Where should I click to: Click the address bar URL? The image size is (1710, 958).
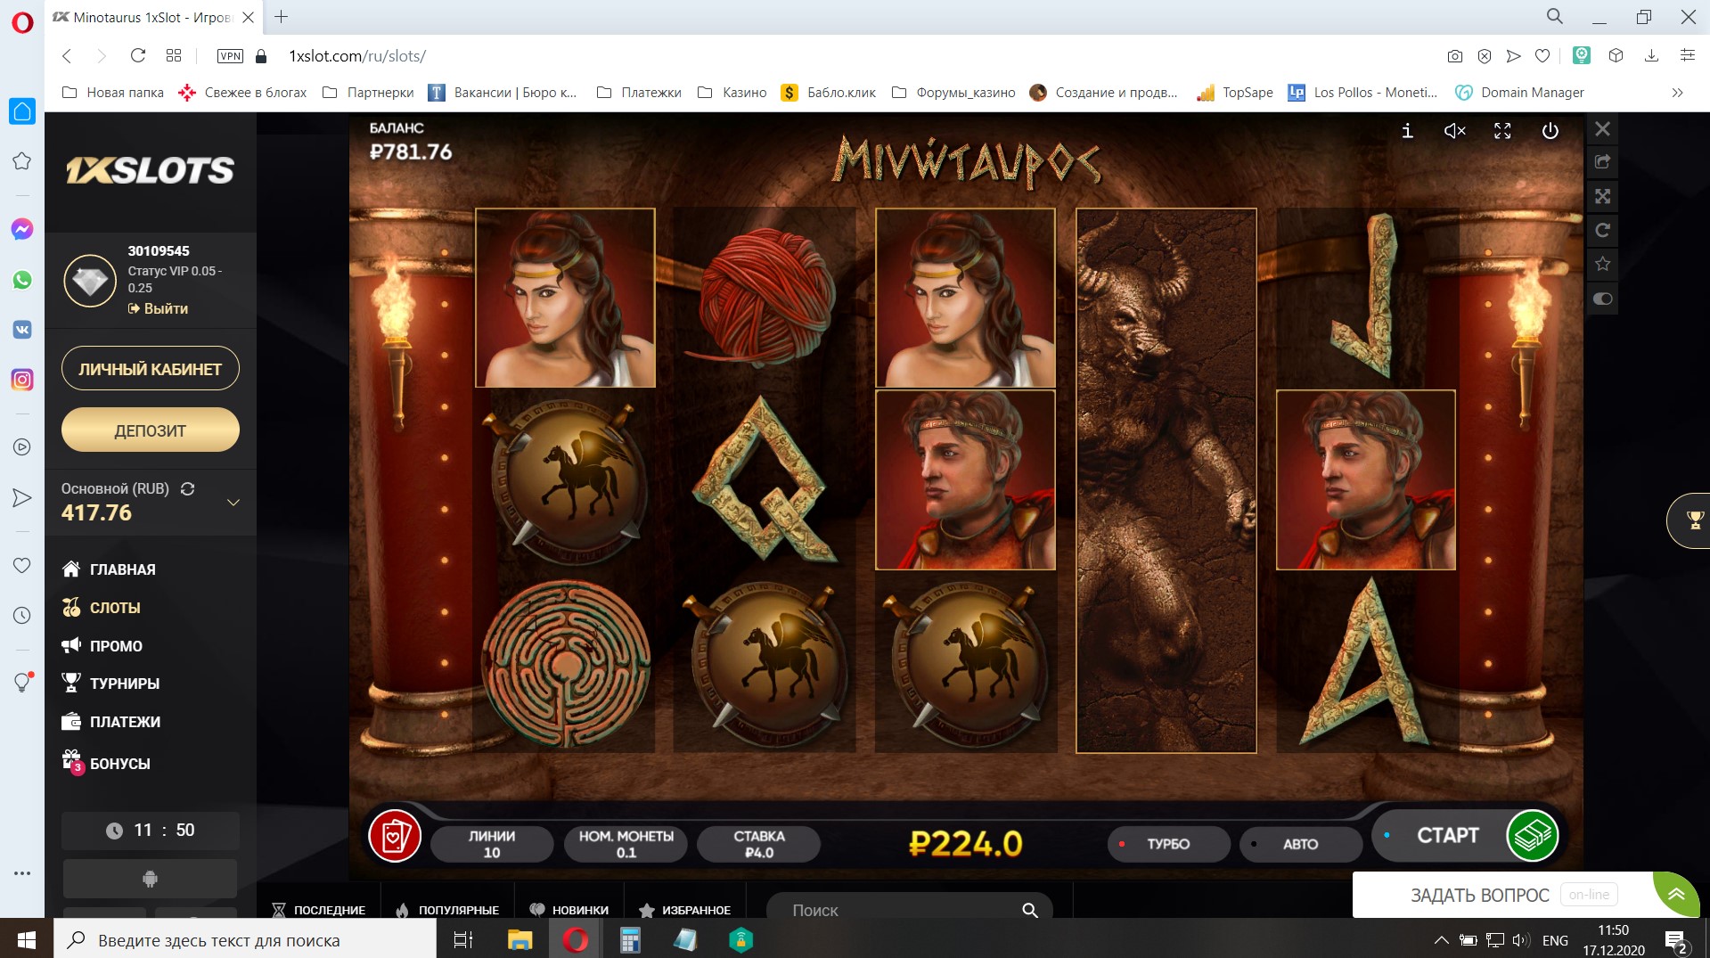[x=356, y=56]
